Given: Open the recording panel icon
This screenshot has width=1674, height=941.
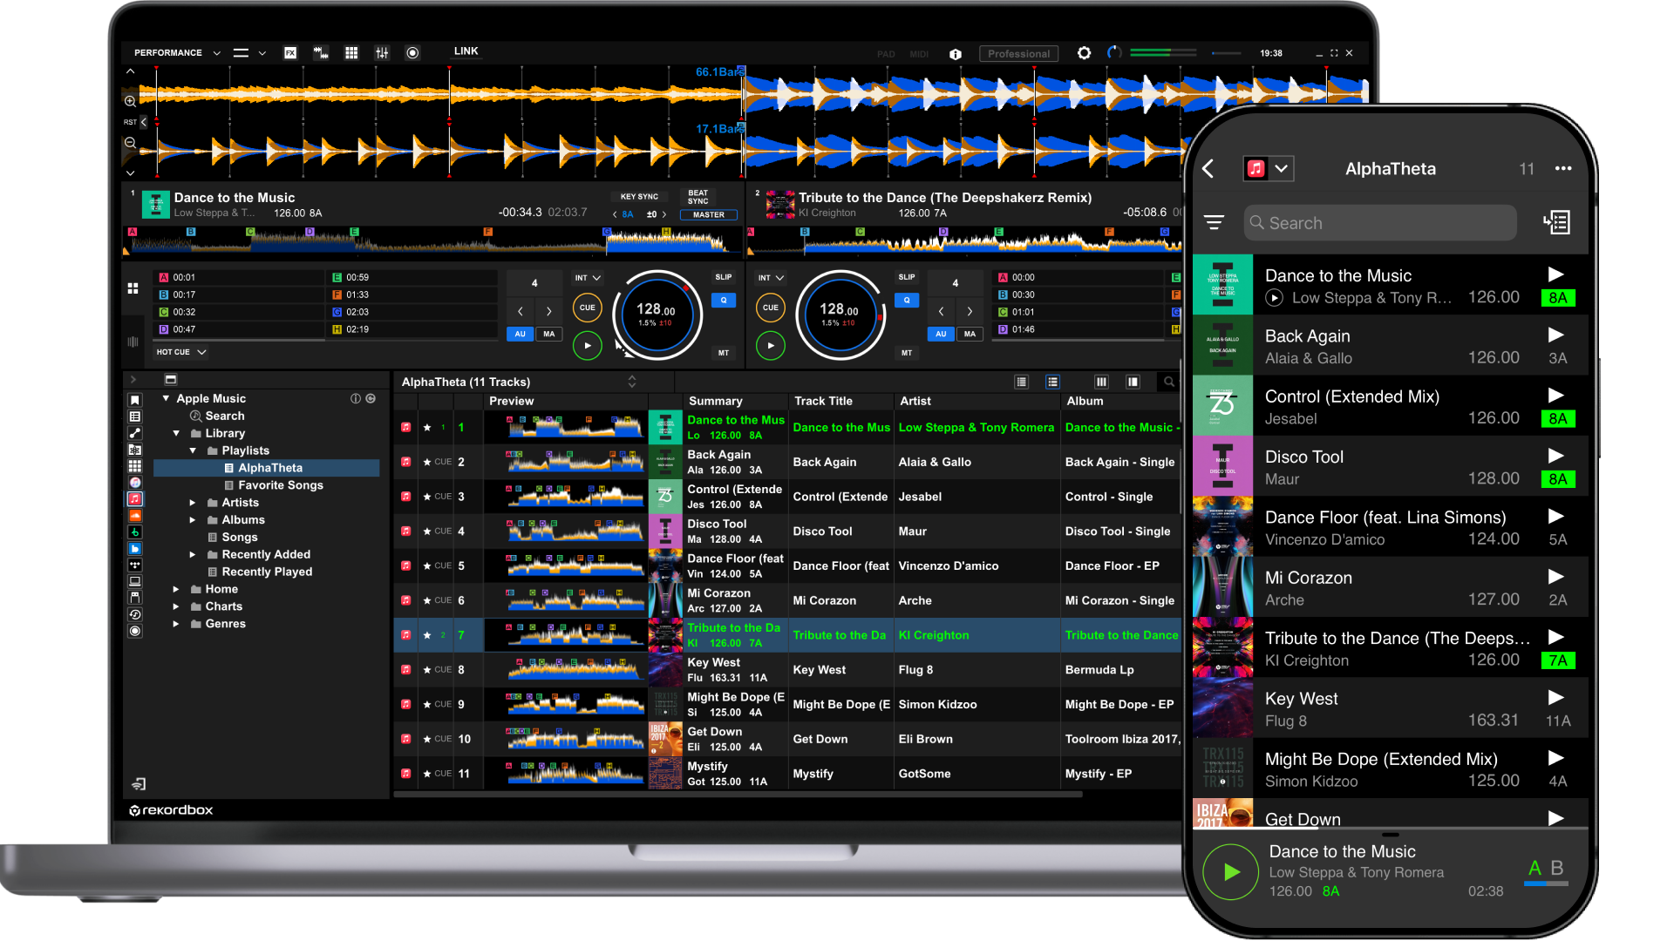Looking at the screenshot, I should pos(412,53).
